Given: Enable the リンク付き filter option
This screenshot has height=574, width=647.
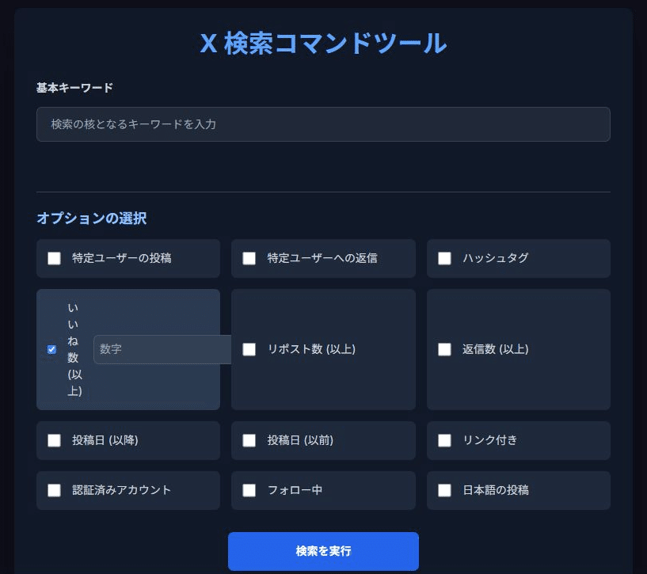Looking at the screenshot, I should pyautogui.click(x=444, y=440).
